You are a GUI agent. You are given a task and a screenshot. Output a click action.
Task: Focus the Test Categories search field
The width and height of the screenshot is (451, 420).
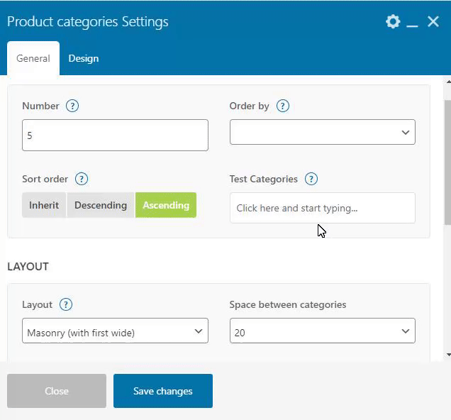click(x=323, y=208)
